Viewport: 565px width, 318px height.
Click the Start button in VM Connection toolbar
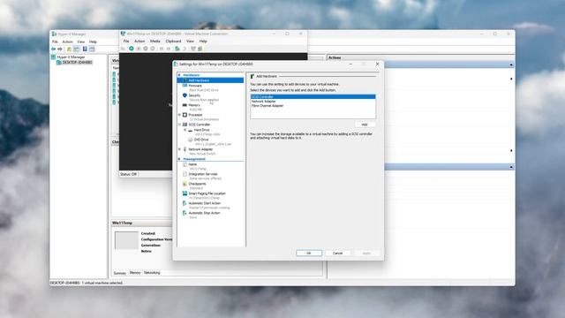pos(132,49)
